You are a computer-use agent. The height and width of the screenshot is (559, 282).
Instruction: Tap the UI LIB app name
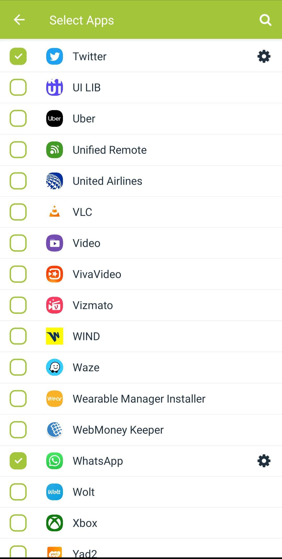86,87
